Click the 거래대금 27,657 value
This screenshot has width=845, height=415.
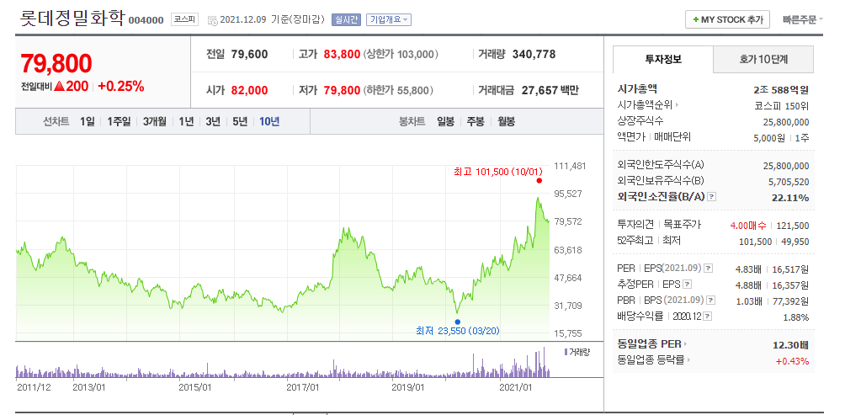click(539, 90)
